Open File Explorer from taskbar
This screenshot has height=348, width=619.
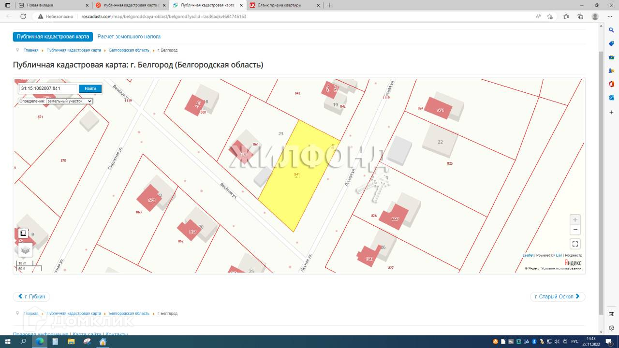click(x=71, y=341)
